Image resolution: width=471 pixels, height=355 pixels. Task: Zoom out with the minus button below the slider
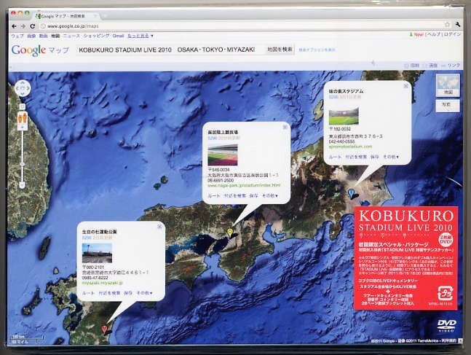(x=22, y=184)
